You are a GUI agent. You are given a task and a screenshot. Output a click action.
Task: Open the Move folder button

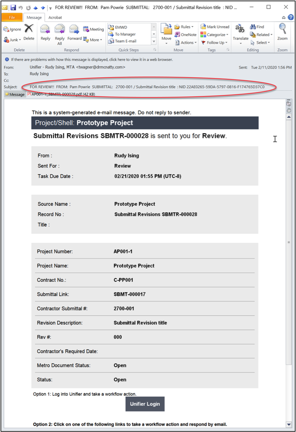(166, 34)
